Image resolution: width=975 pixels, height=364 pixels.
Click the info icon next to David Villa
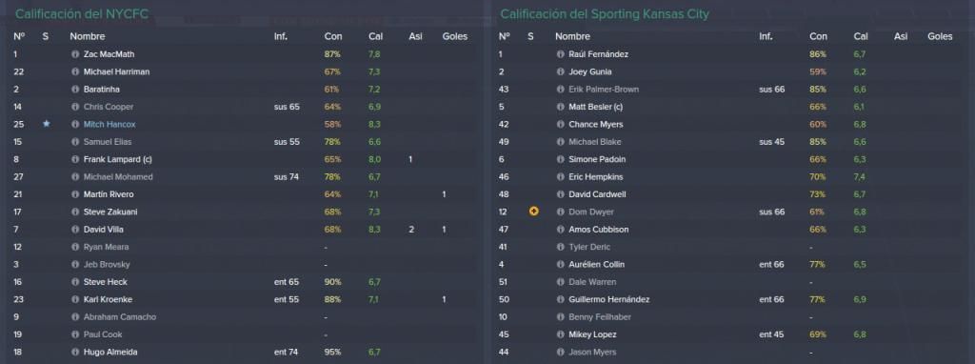tap(75, 229)
